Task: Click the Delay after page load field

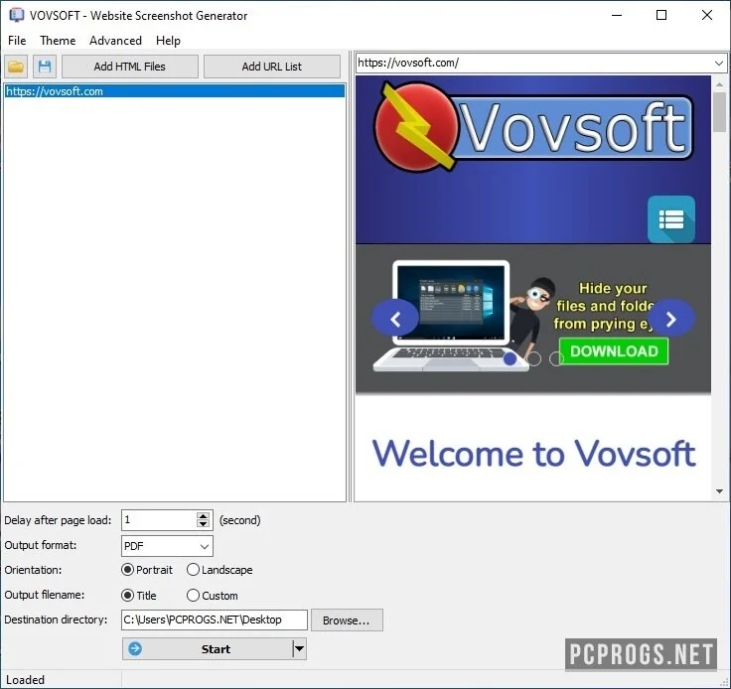Action: pyautogui.click(x=159, y=520)
